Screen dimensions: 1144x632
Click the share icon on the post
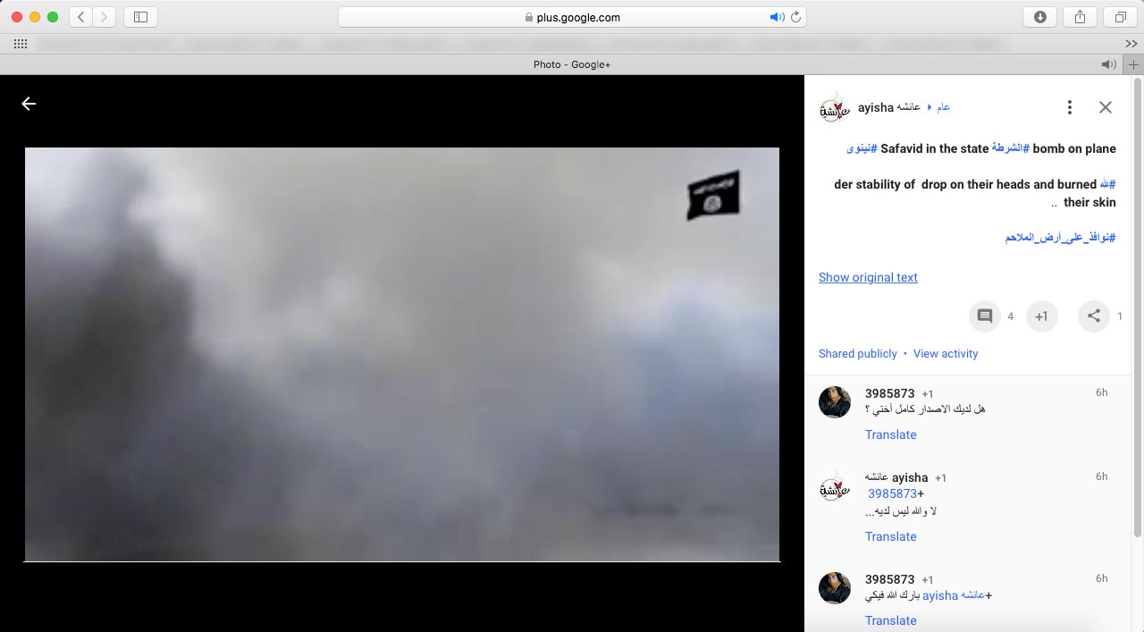point(1093,316)
